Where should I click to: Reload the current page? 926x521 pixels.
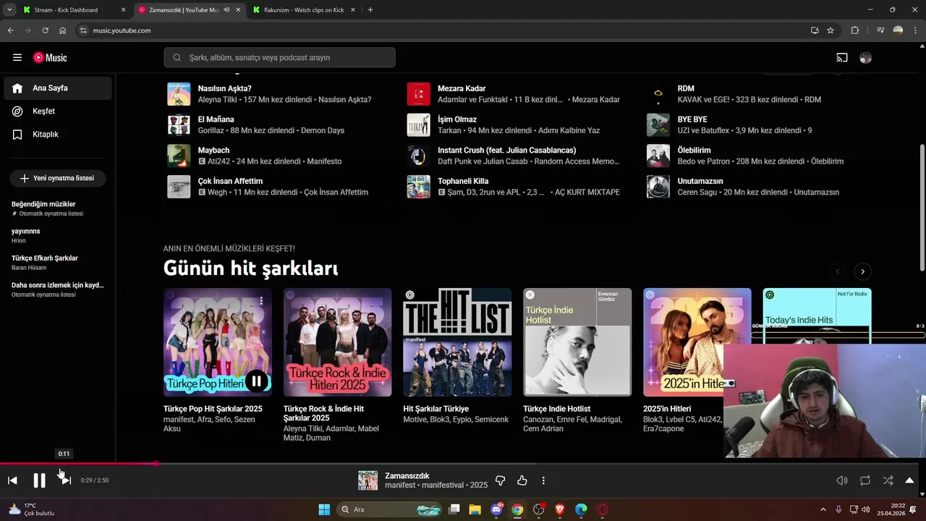point(45,30)
